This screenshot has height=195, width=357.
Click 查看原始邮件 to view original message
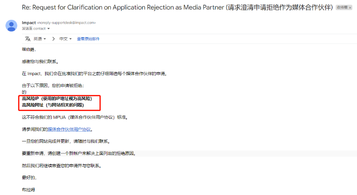pyautogui.click(x=88, y=39)
